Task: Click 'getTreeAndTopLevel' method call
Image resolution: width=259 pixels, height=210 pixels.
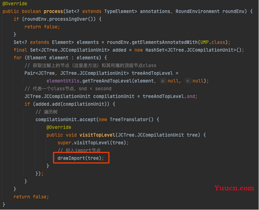Action: pos(107,81)
